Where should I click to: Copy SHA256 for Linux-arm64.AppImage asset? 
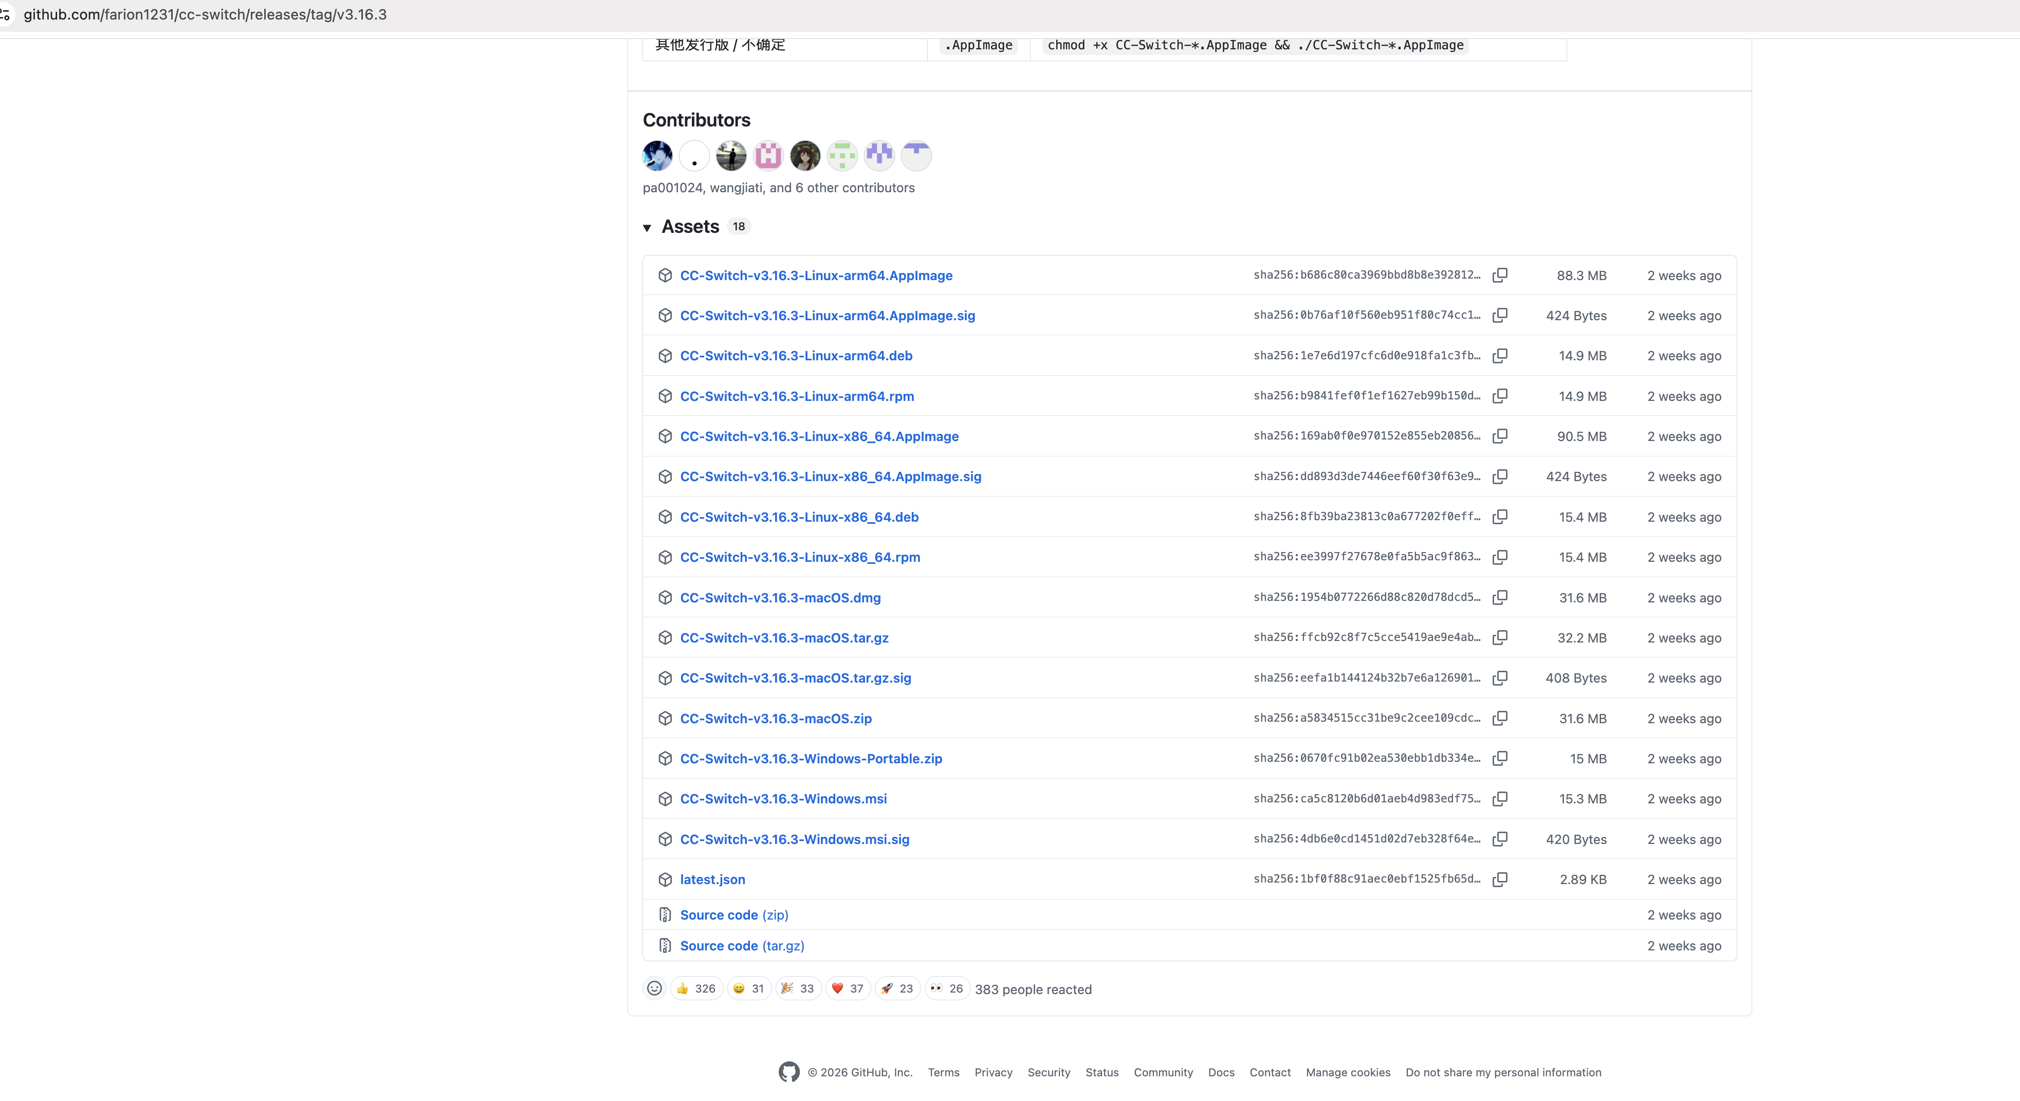pyautogui.click(x=1499, y=276)
